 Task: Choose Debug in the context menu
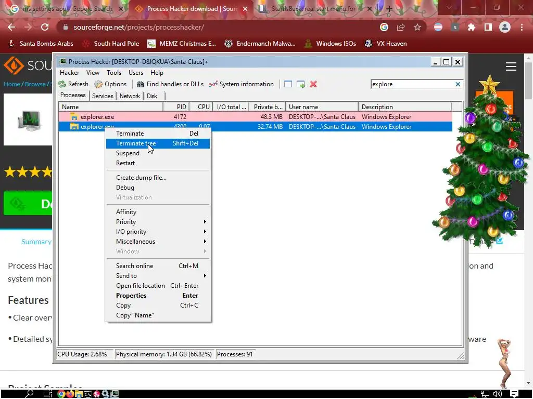(x=158, y=187)
